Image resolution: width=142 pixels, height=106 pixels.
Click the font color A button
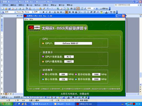(x=107, y=12)
